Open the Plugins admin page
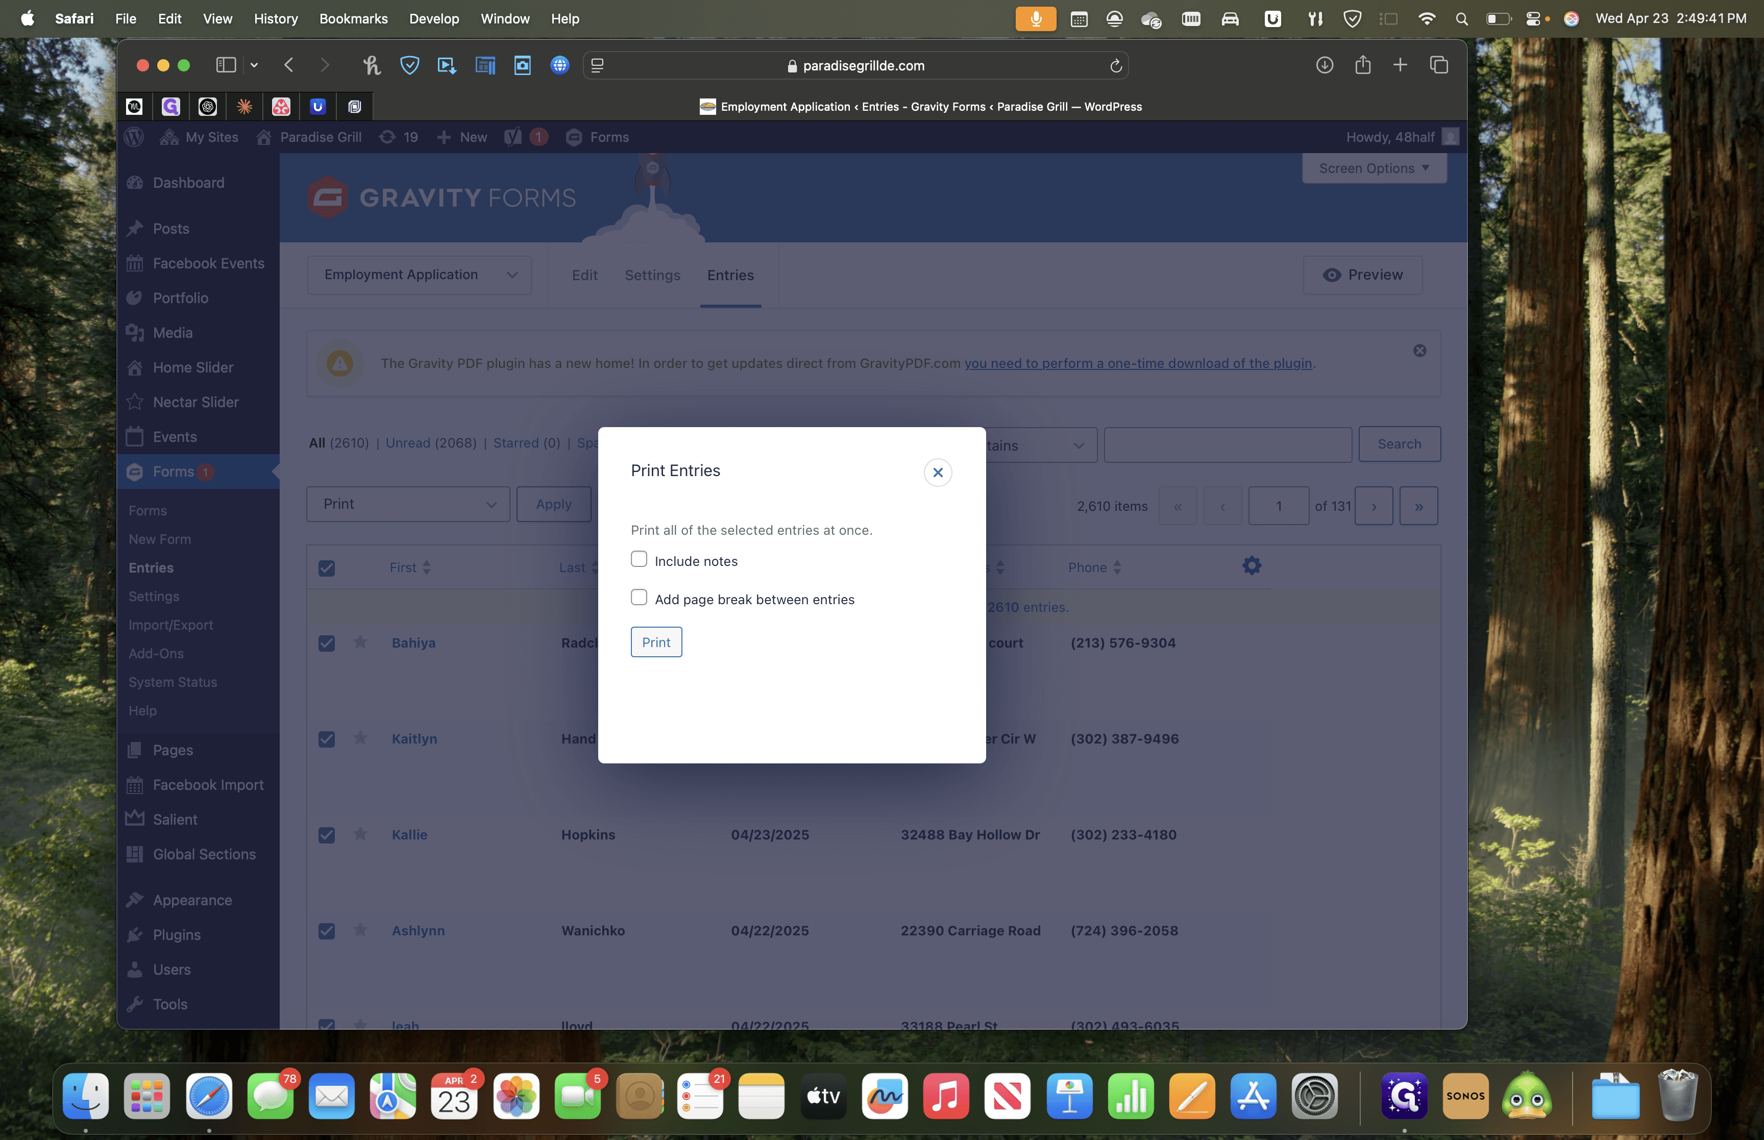The height and width of the screenshot is (1140, 1764). tap(176, 935)
